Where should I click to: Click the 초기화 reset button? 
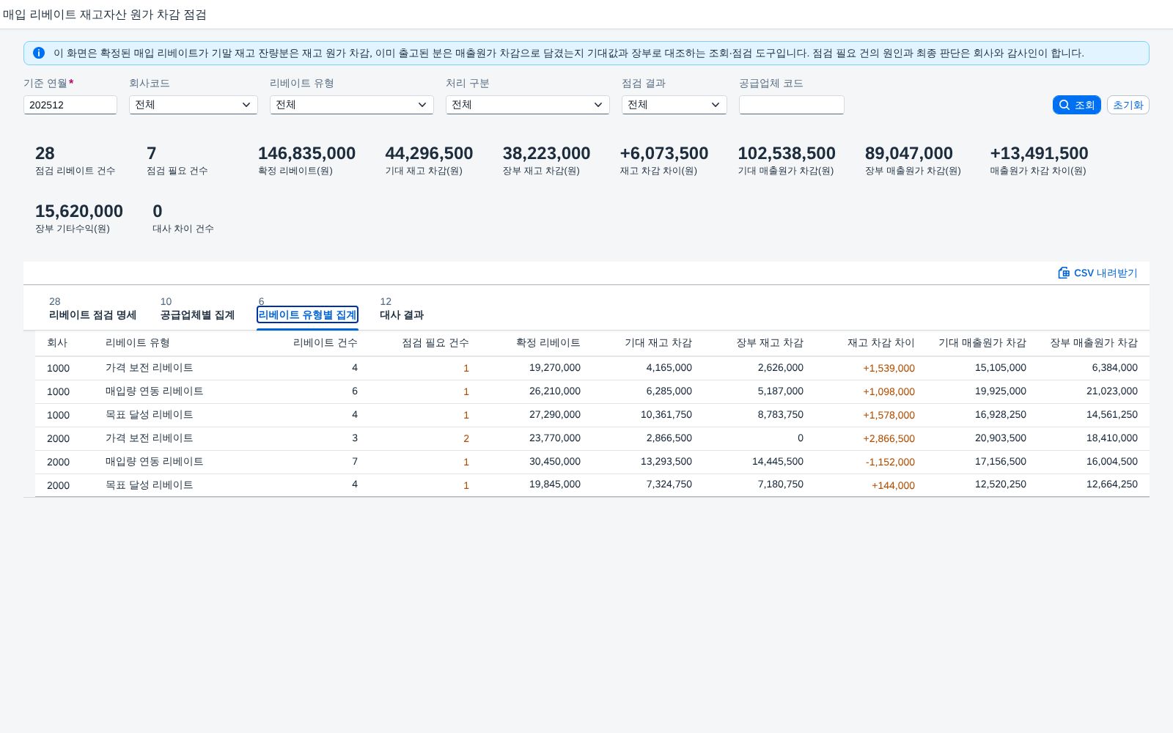(x=1128, y=105)
